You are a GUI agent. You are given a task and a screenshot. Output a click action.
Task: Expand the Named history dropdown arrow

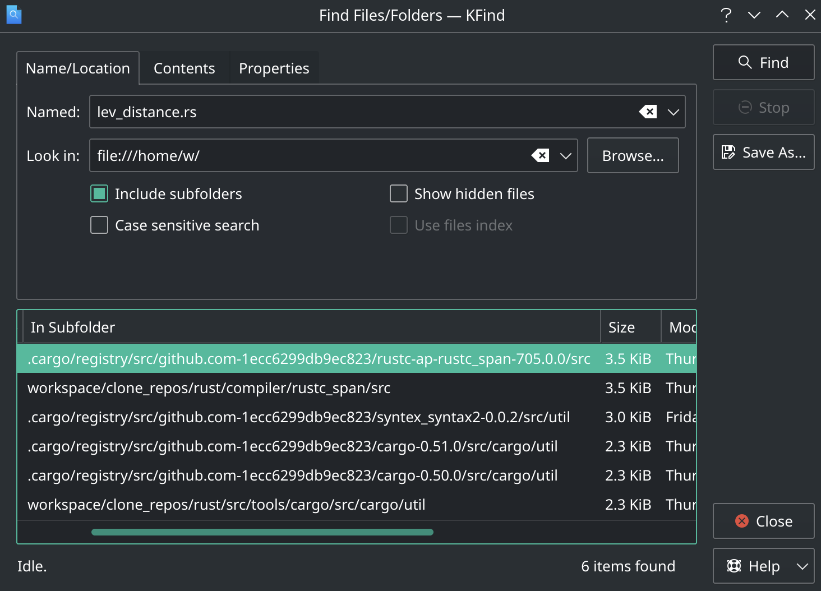[x=674, y=112]
